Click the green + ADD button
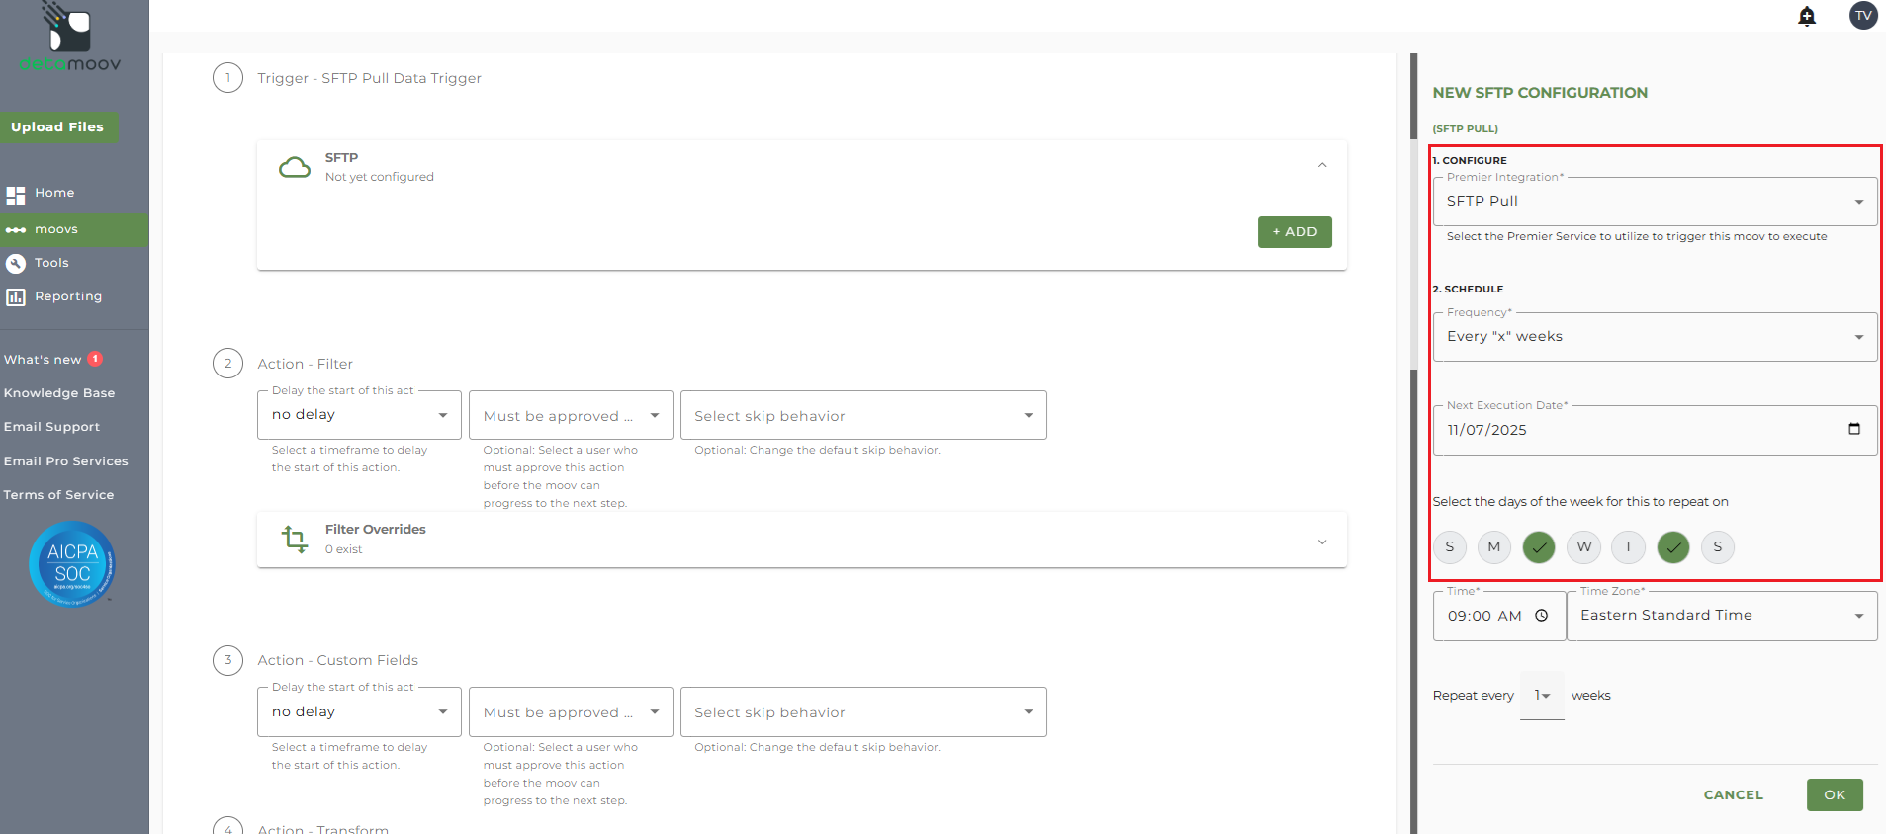Image resolution: width=1886 pixels, height=834 pixels. (1294, 232)
